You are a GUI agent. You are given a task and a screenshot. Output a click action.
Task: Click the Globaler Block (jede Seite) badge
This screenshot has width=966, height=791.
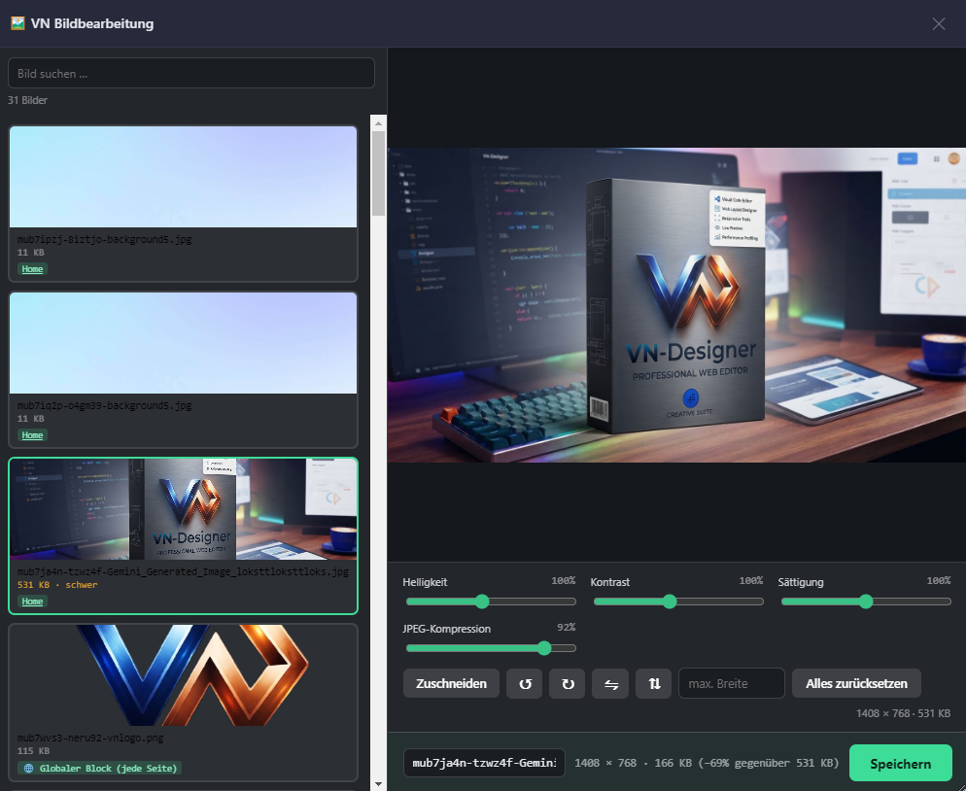pyautogui.click(x=100, y=769)
